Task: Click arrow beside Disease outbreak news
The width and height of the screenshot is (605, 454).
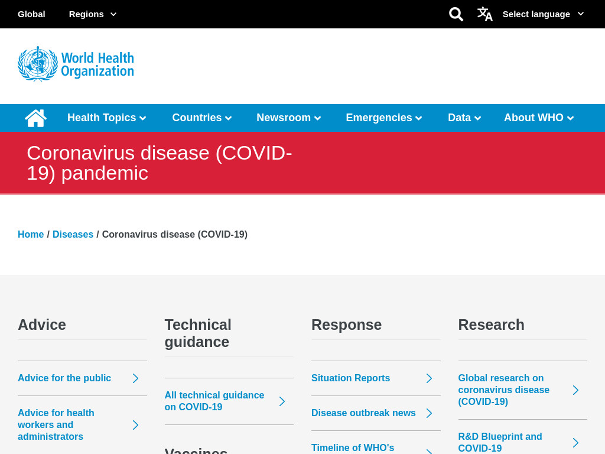Action: [429, 413]
